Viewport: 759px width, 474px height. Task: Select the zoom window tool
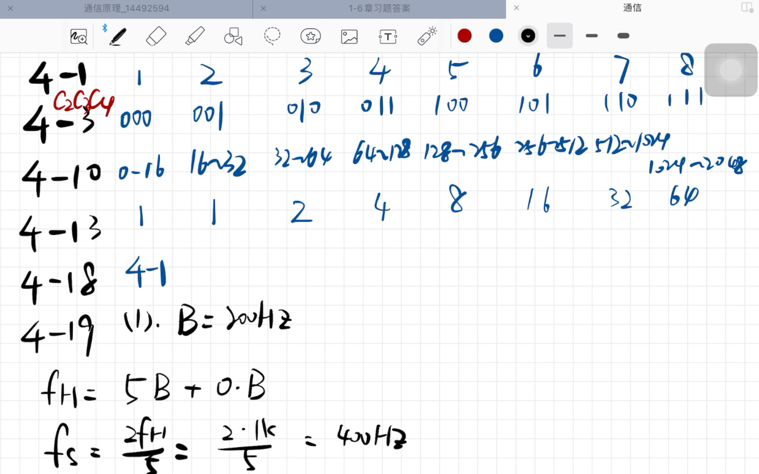pos(79,36)
